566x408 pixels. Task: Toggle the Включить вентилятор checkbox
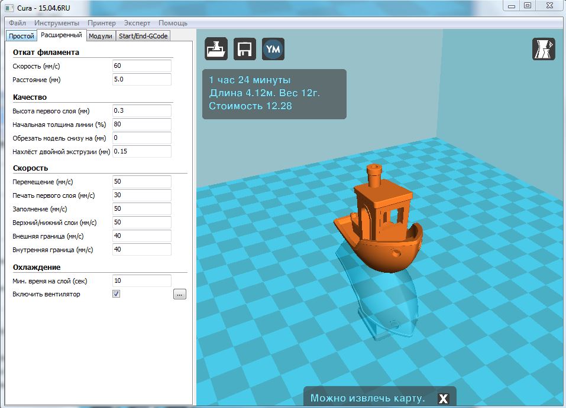tap(117, 293)
